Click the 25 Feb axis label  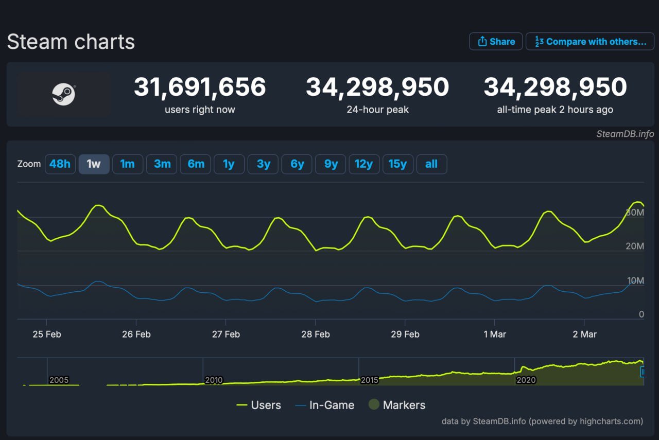(x=47, y=334)
